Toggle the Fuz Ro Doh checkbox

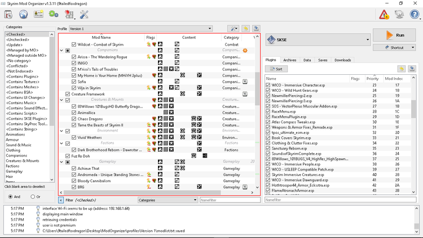point(68,156)
